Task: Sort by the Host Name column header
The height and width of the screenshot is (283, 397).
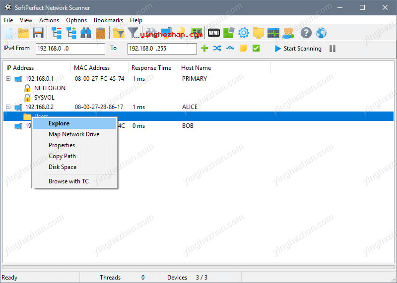Action: [224, 68]
